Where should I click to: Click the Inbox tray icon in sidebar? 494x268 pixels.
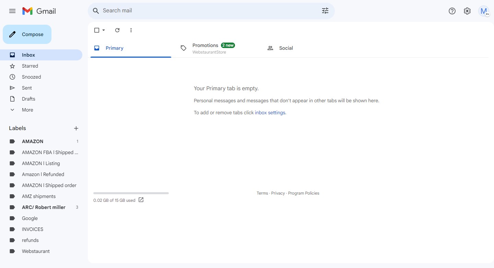(12, 55)
